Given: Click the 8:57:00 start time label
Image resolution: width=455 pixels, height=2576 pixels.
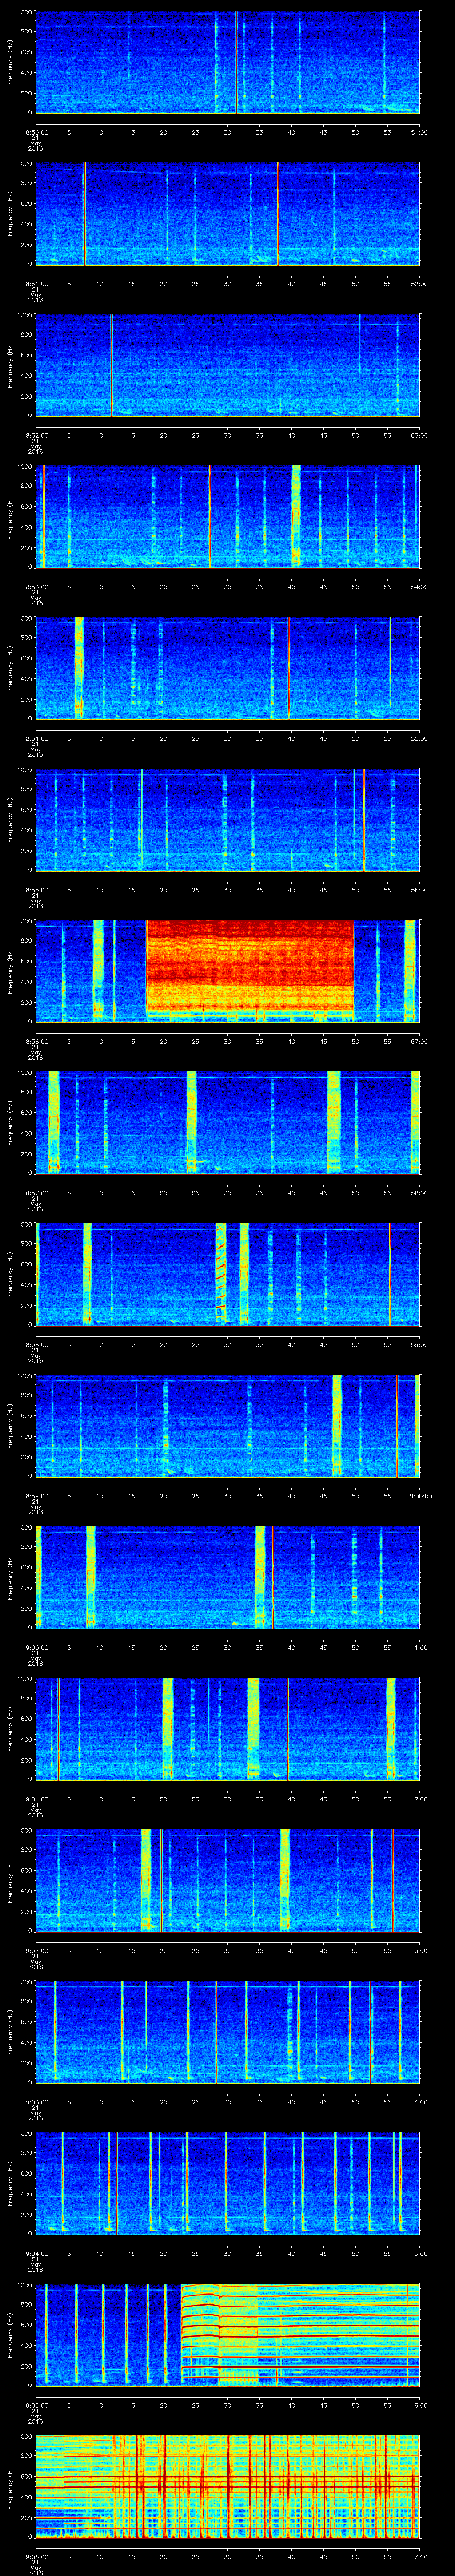Looking at the screenshot, I should pyautogui.click(x=37, y=1193).
